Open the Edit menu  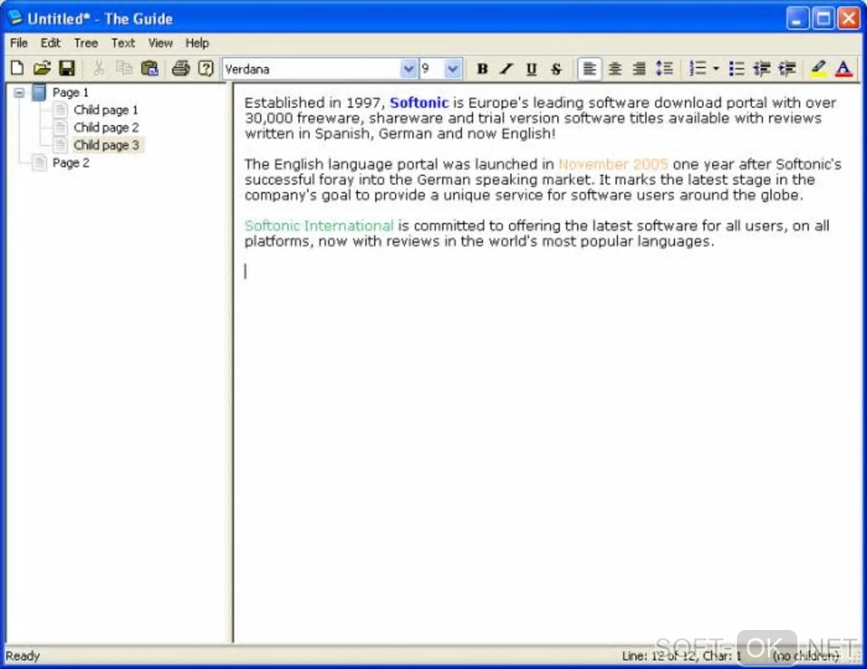coord(50,43)
